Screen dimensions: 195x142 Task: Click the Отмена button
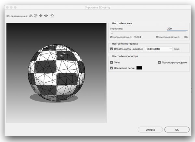150,130
